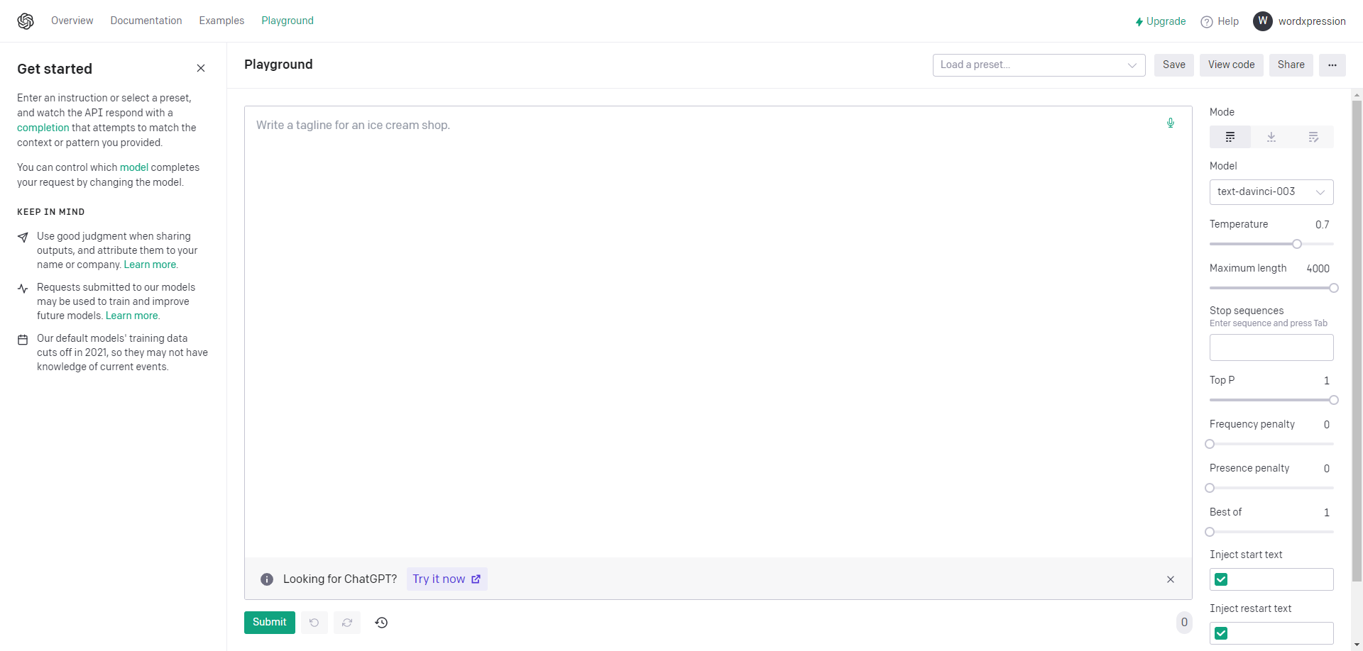Click the wordxpression account name
This screenshot has height=651, width=1363.
coord(1312,21)
